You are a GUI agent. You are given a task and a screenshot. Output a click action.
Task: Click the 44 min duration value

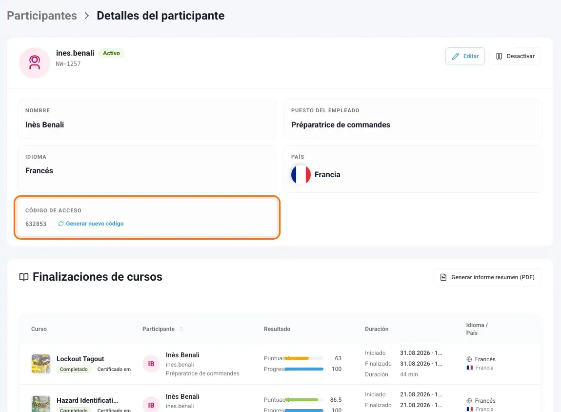[409, 374]
